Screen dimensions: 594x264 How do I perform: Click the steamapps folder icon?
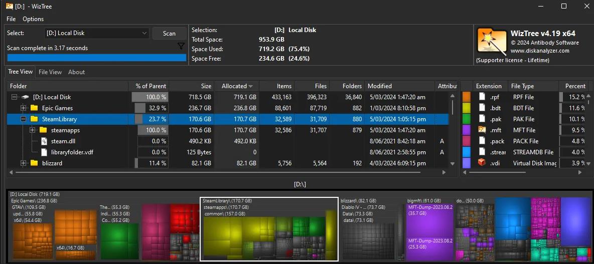(43, 130)
